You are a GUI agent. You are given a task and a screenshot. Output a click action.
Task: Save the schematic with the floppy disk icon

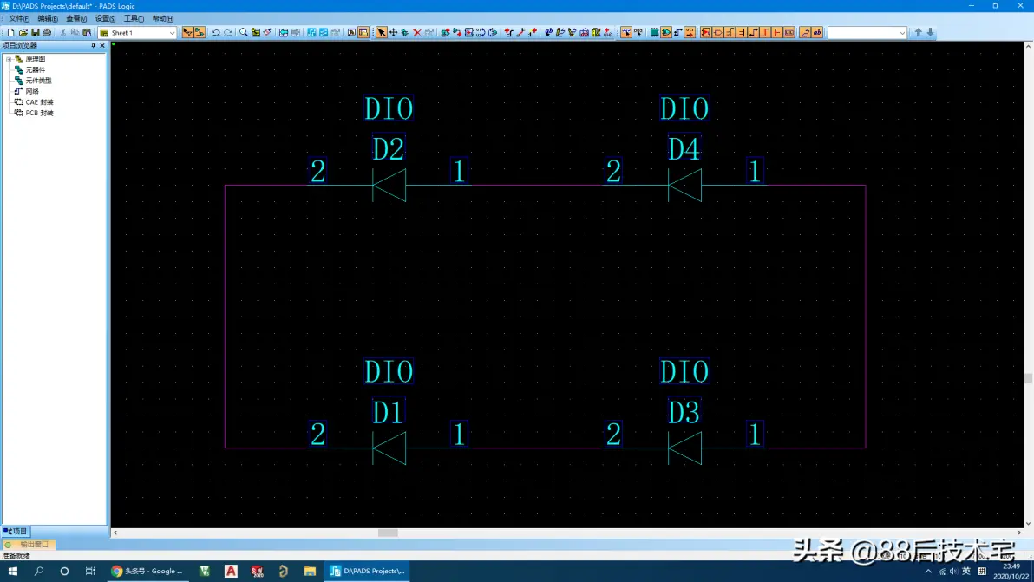(35, 32)
